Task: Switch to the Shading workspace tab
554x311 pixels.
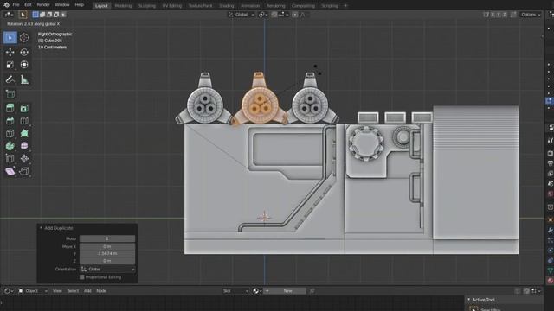Action: [227, 6]
